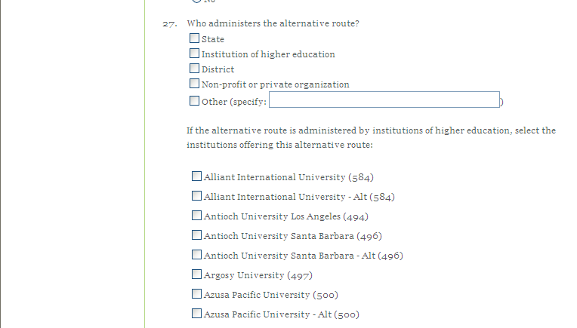Click the 'Institution of higher education' label text

tap(268, 54)
